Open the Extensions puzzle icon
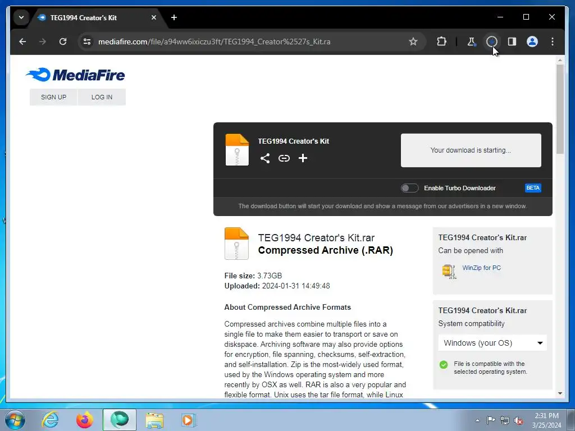The height and width of the screenshot is (431, 575). (441, 42)
